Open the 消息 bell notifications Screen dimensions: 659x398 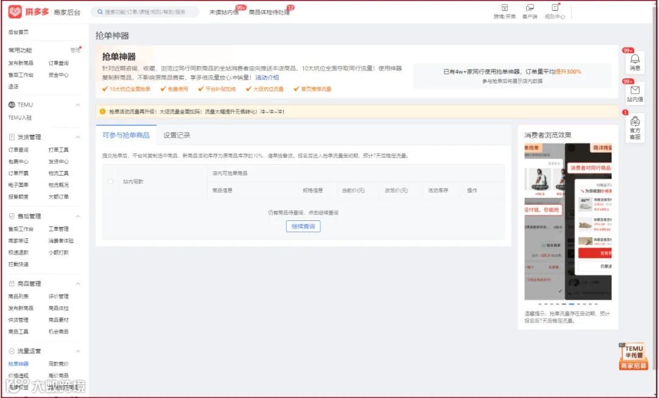click(x=635, y=59)
